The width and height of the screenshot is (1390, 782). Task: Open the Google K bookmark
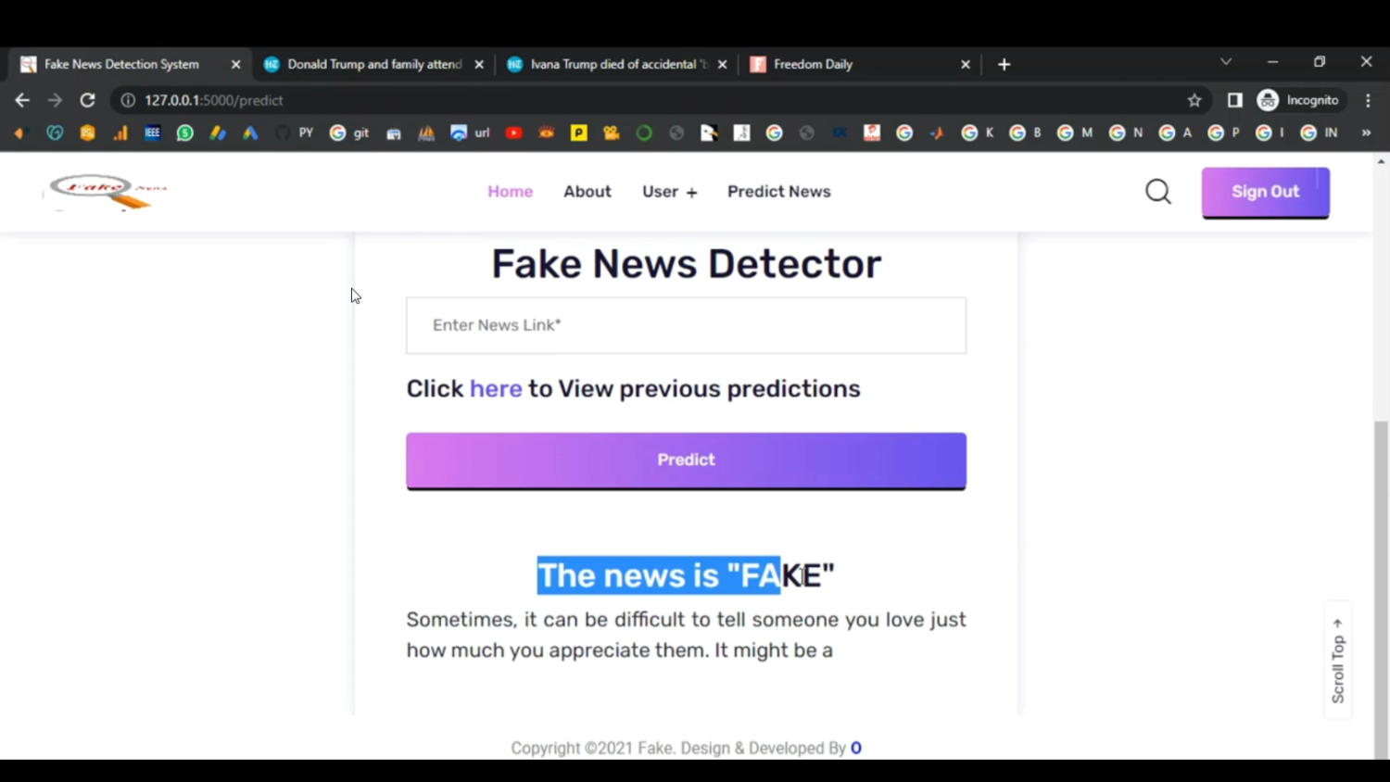(x=979, y=132)
